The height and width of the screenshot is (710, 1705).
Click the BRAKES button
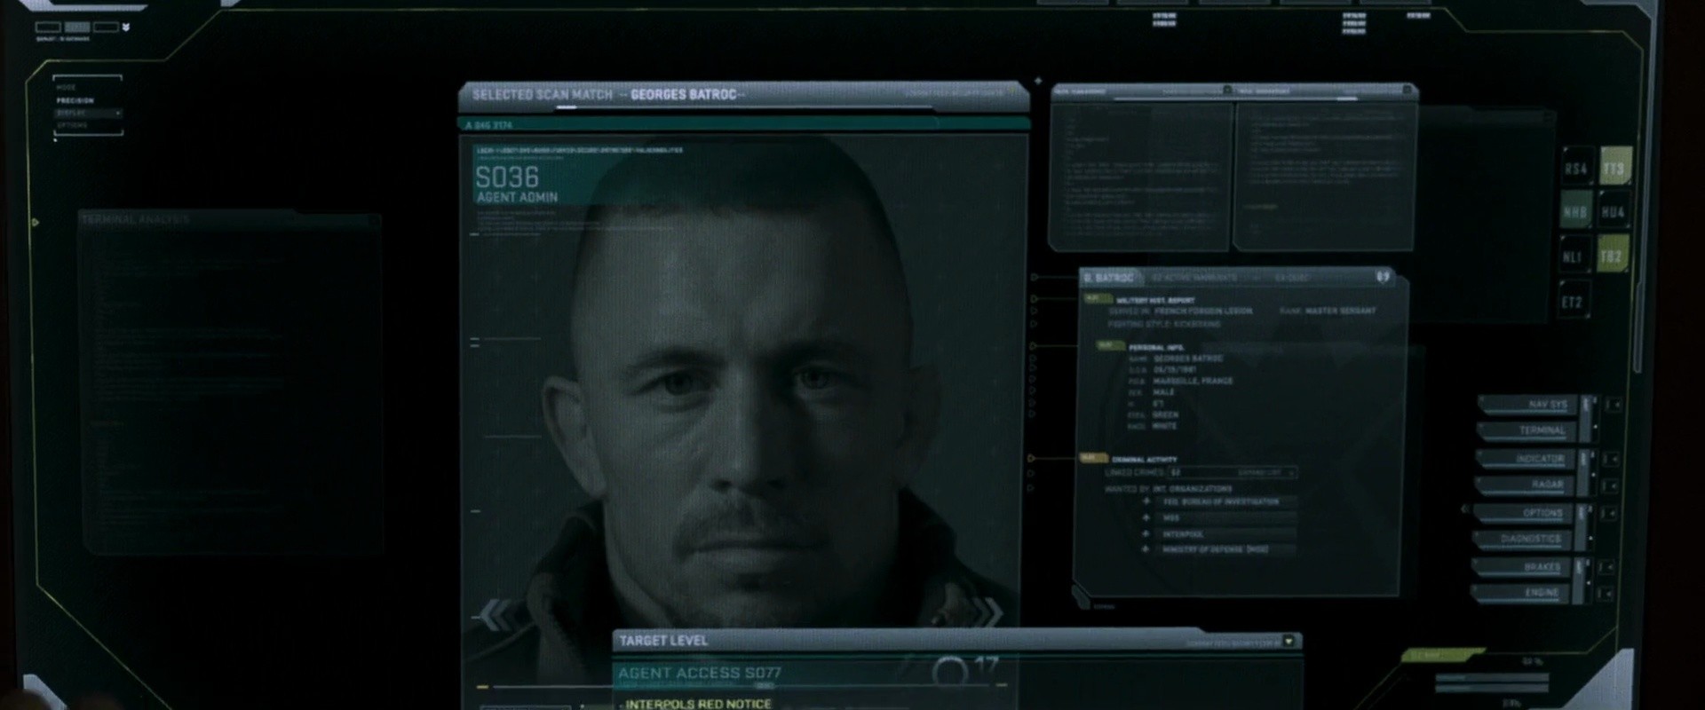tap(1522, 566)
